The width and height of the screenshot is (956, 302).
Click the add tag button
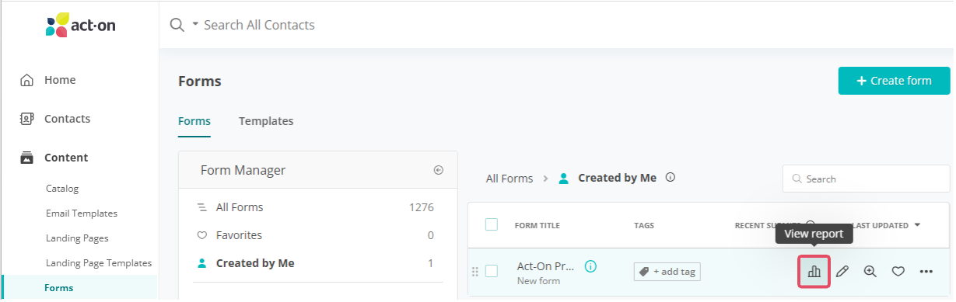[x=667, y=272]
